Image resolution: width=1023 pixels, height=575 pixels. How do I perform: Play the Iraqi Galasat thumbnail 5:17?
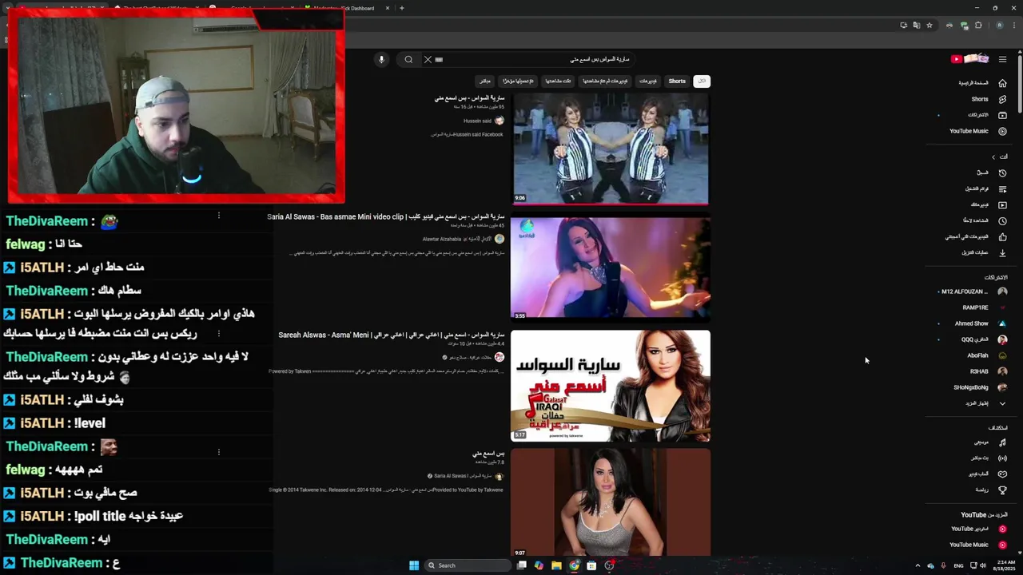(610, 386)
